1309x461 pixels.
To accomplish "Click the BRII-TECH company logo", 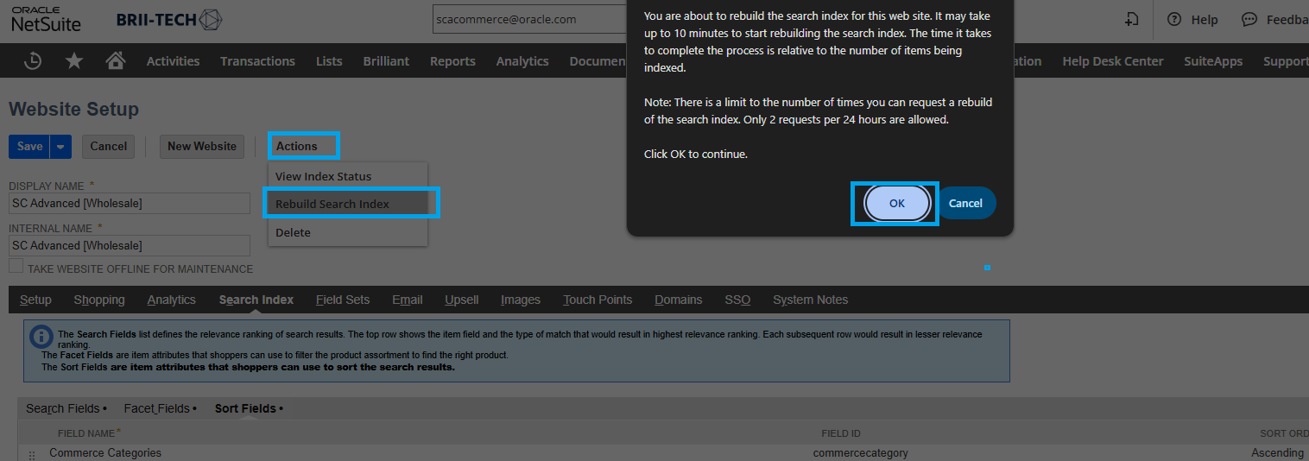I will 169,19.
